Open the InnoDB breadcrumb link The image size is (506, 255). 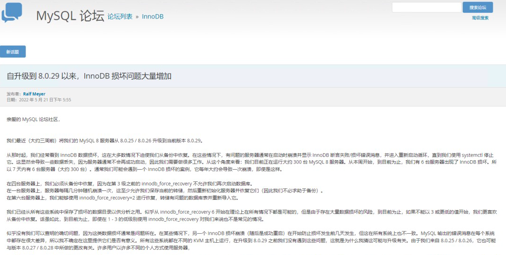(153, 16)
